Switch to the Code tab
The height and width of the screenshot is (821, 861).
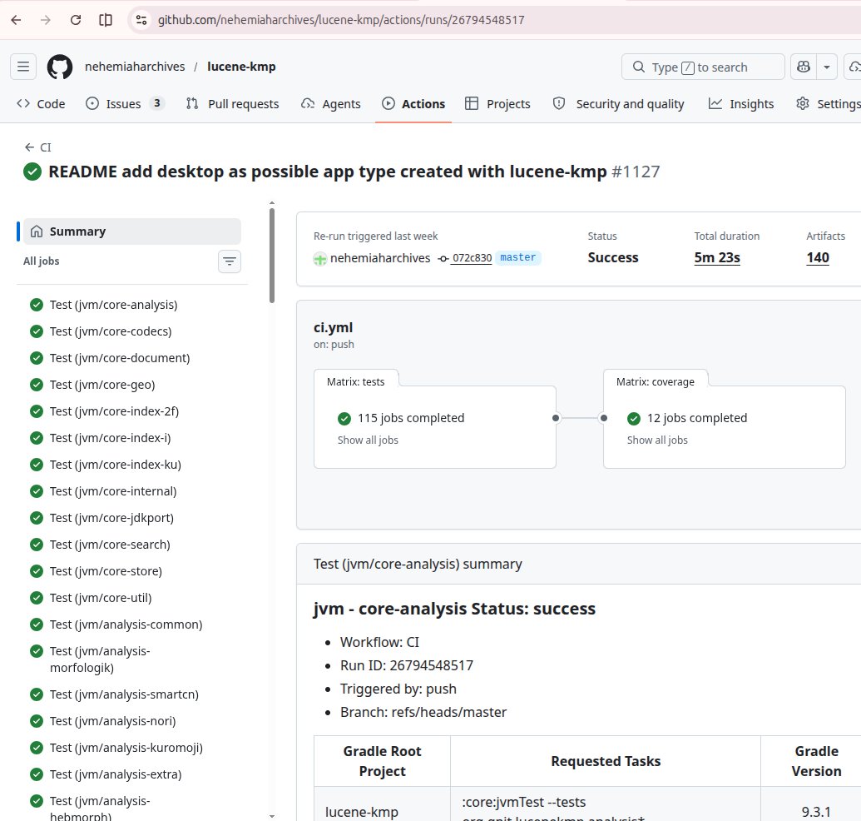coord(42,104)
